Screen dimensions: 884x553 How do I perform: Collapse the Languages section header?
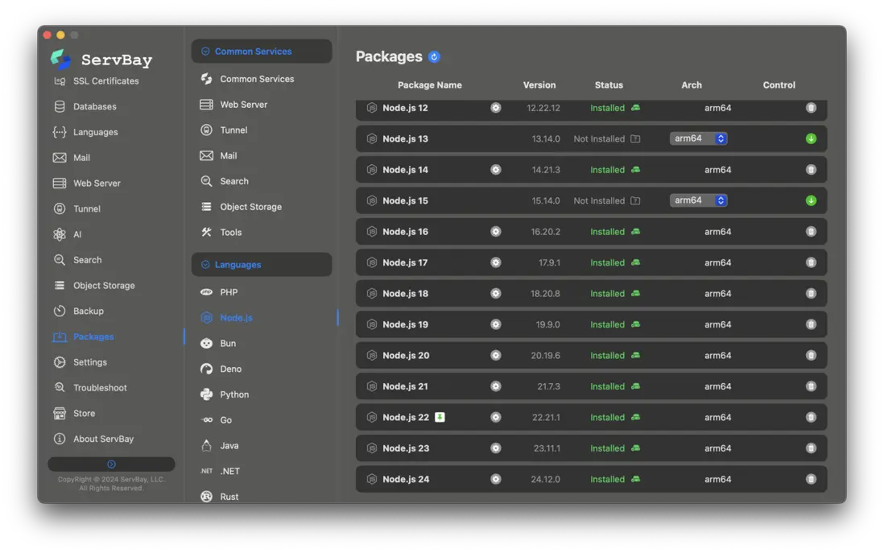coord(261,265)
